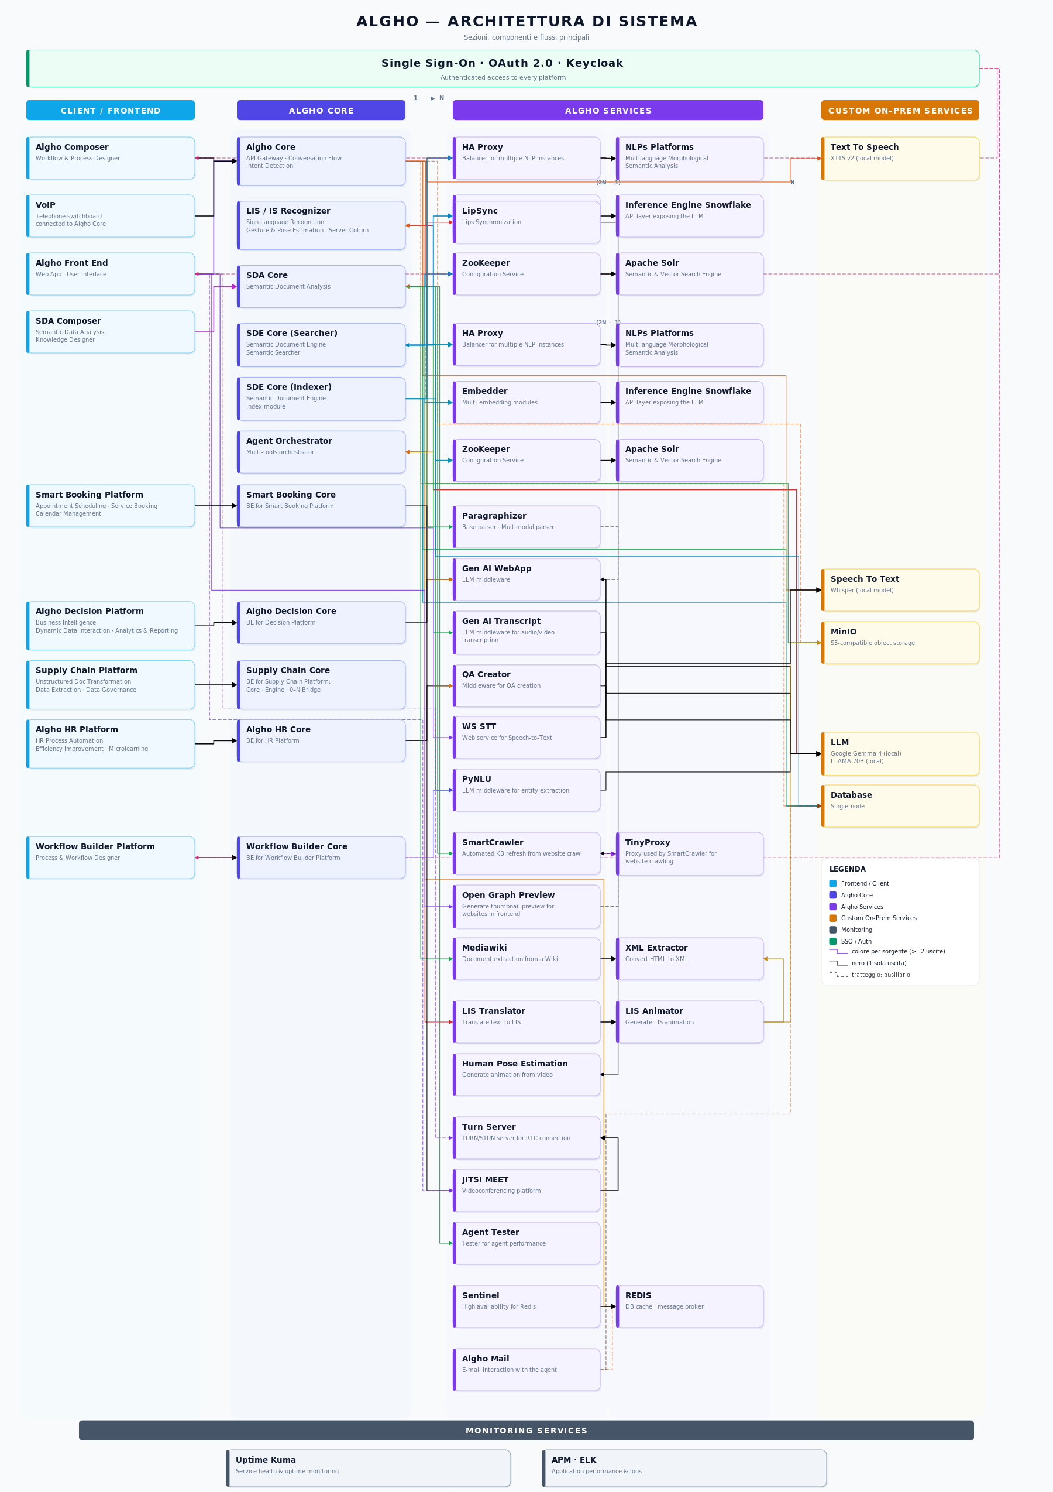The width and height of the screenshot is (1053, 1492).
Task: Click the Algho Services legend color swatch
Action: (x=833, y=907)
